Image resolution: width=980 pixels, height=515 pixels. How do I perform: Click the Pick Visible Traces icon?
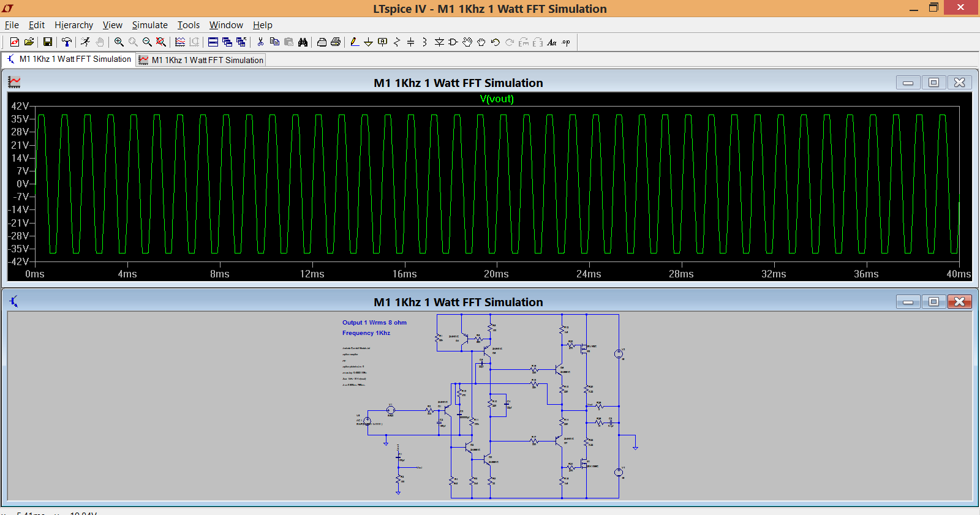point(180,42)
